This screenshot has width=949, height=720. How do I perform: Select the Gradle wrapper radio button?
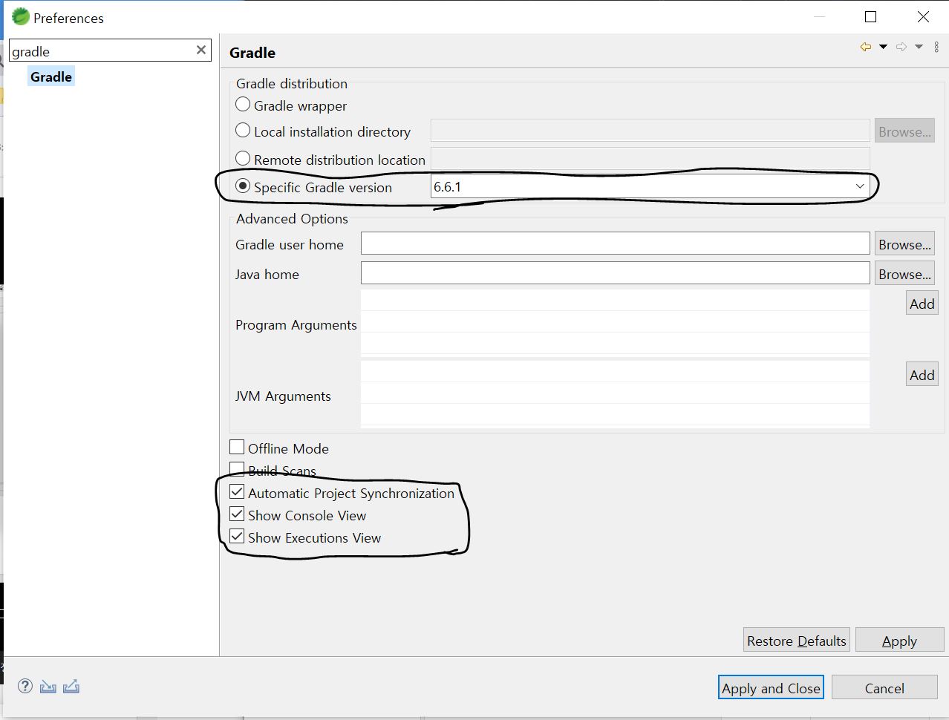tap(242, 104)
